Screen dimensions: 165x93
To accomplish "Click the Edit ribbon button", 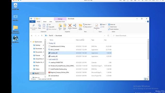I will (102, 27).
